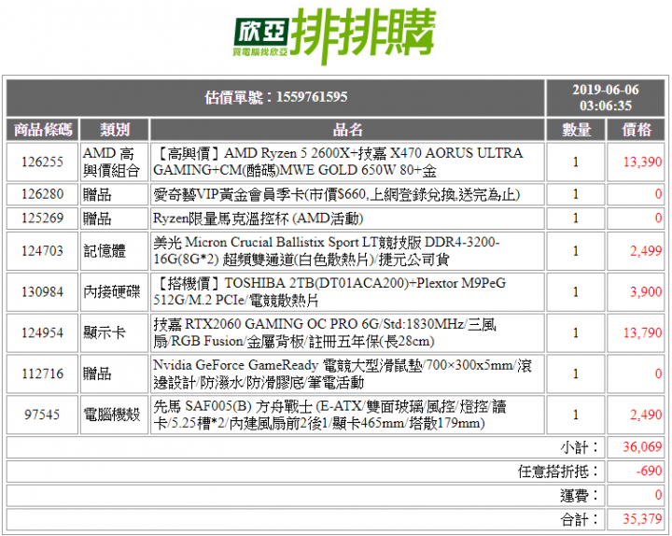
Task: Select barcode 112716
Action: click(x=42, y=374)
